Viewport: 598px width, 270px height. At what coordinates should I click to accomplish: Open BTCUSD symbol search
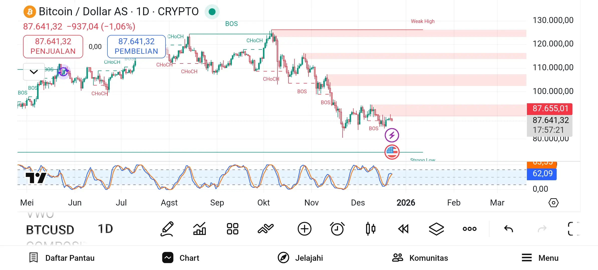click(x=50, y=230)
